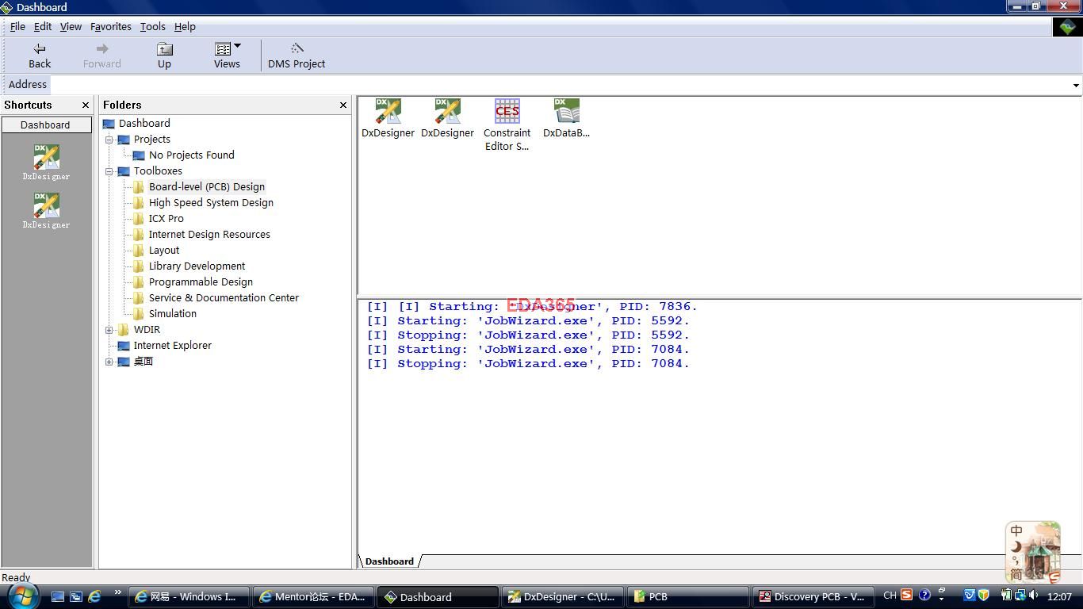Collapse the Projects tree node
The image size is (1083, 609).
click(x=109, y=140)
